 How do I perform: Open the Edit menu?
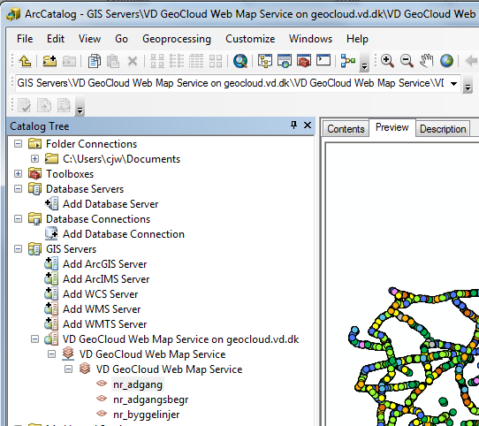(56, 39)
